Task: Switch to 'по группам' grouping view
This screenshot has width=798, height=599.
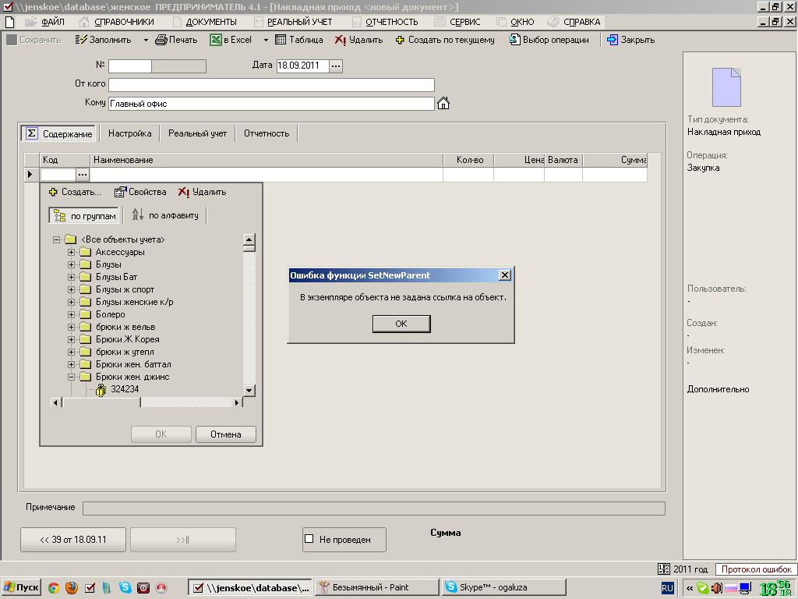Action: click(x=84, y=216)
